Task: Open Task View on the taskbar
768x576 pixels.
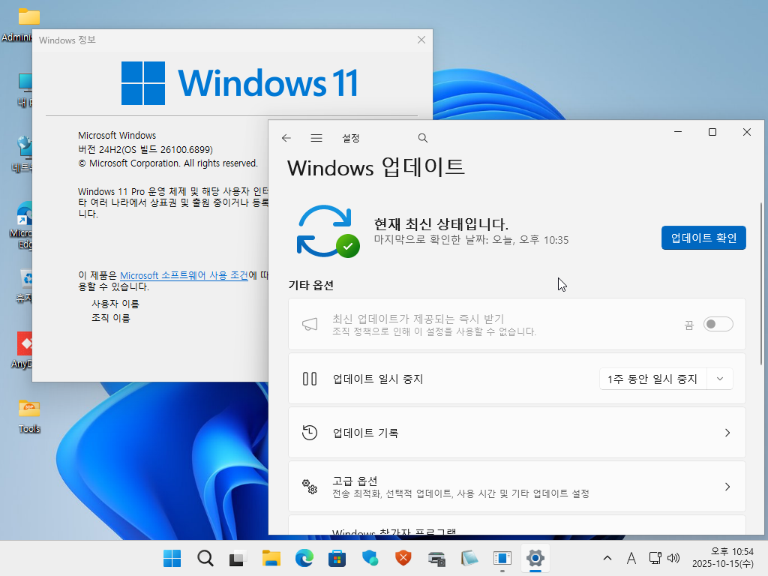Action: tap(238, 558)
